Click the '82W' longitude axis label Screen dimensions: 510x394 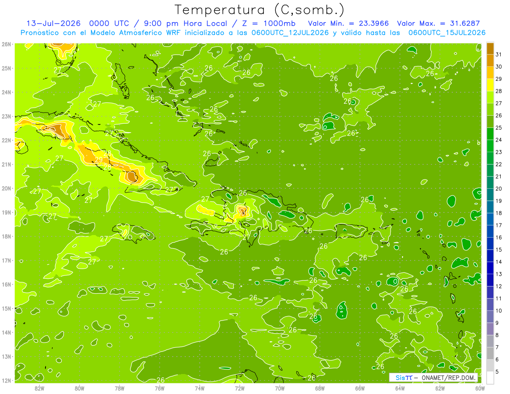[x=40, y=388]
